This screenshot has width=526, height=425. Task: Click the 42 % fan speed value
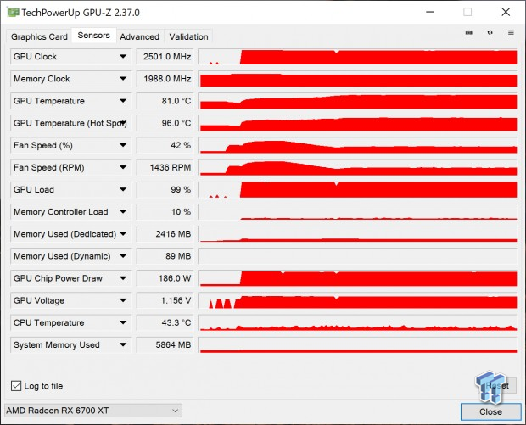point(165,145)
